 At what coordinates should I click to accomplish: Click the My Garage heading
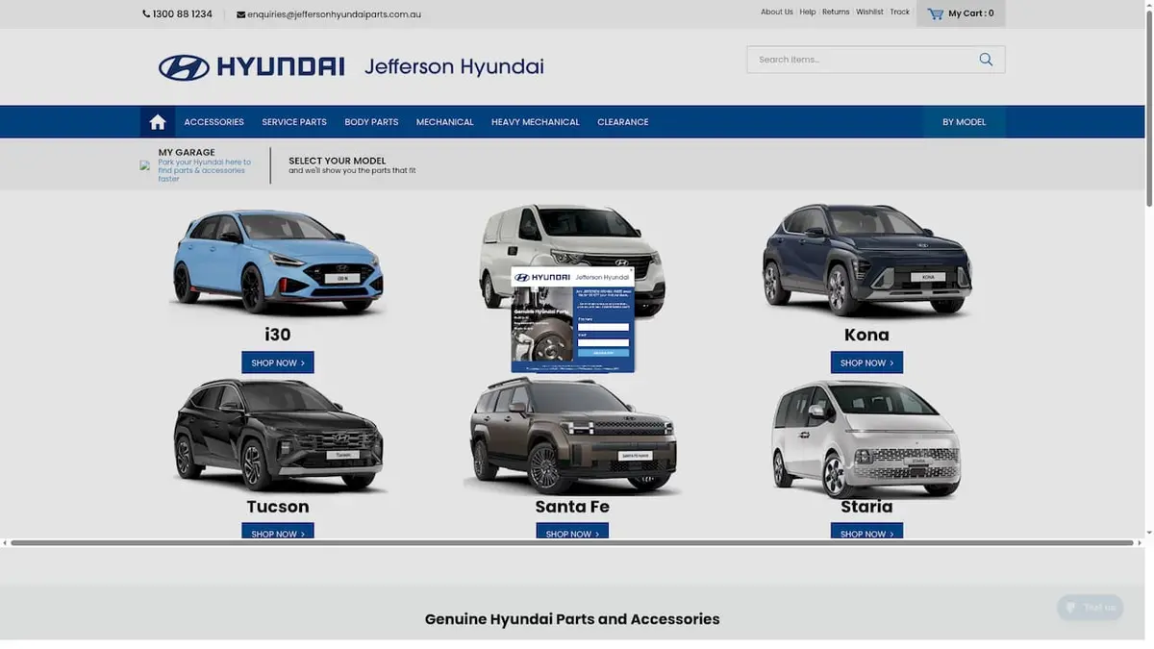point(187,152)
